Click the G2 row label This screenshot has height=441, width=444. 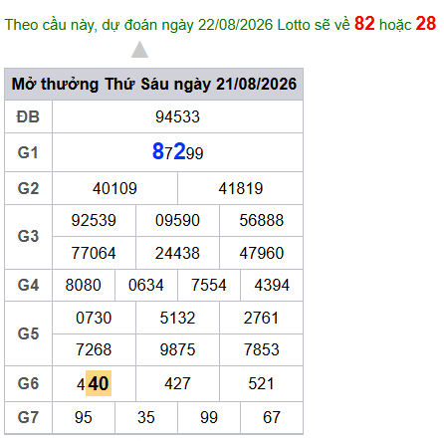pos(28,188)
